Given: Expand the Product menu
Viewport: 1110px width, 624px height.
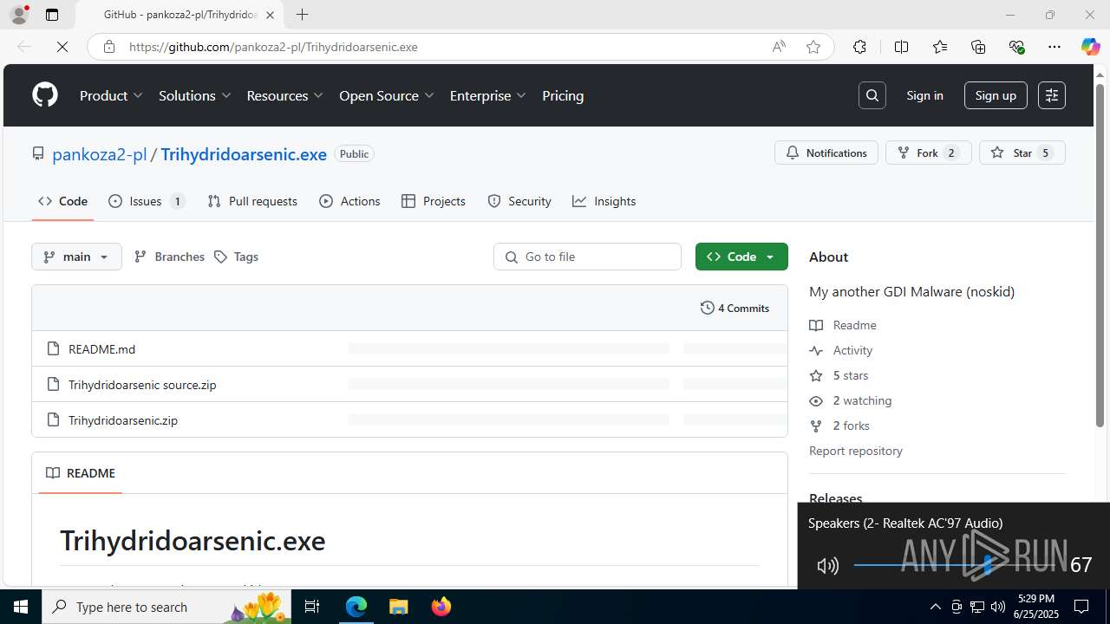Looking at the screenshot, I should tap(111, 95).
